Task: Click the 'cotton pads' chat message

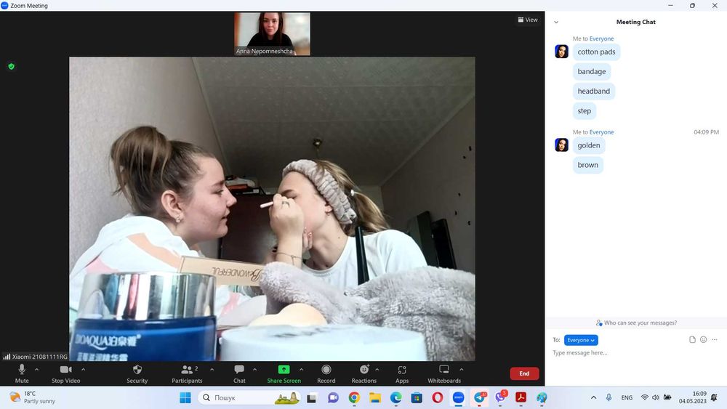Action: (x=596, y=52)
